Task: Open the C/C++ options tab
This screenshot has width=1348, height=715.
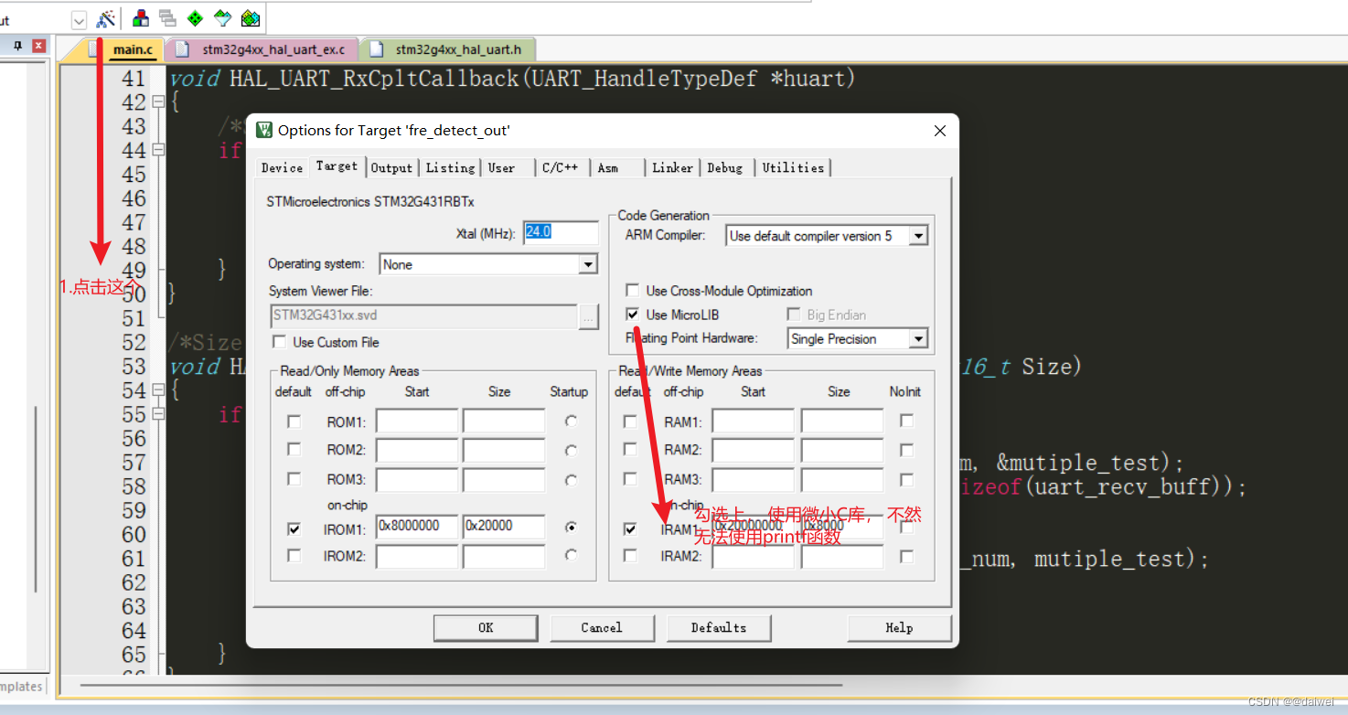Action: click(x=561, y=167)
